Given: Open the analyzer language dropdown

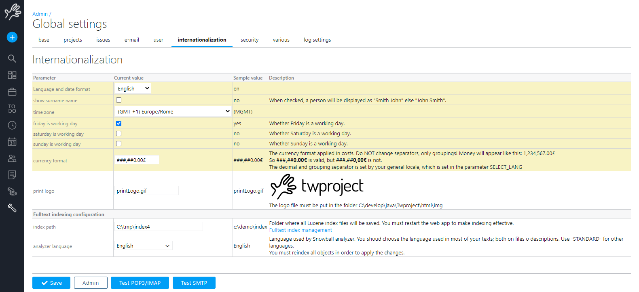Looking at the screenshot, I should [x=143, y=246].
